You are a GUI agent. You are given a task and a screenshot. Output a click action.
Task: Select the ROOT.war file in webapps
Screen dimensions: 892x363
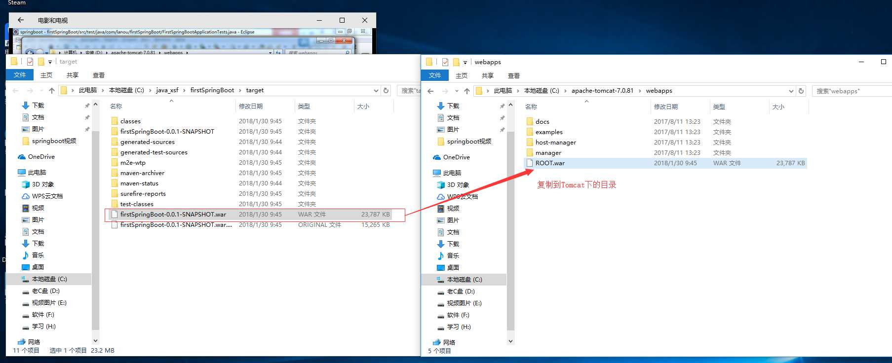550,163
